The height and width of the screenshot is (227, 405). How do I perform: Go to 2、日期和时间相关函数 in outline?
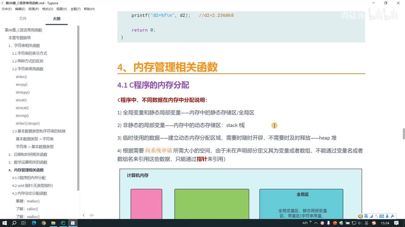[28, 154]
